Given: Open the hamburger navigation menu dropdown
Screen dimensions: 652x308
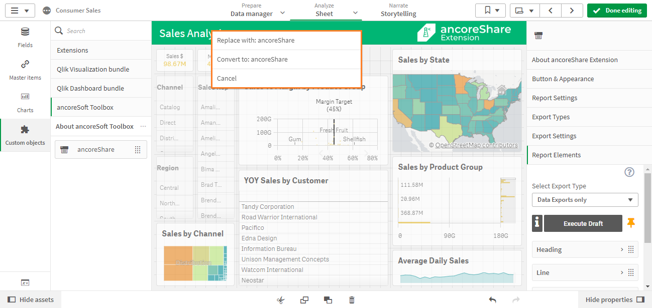Looking at the screenshot, I should coord(20,11).
